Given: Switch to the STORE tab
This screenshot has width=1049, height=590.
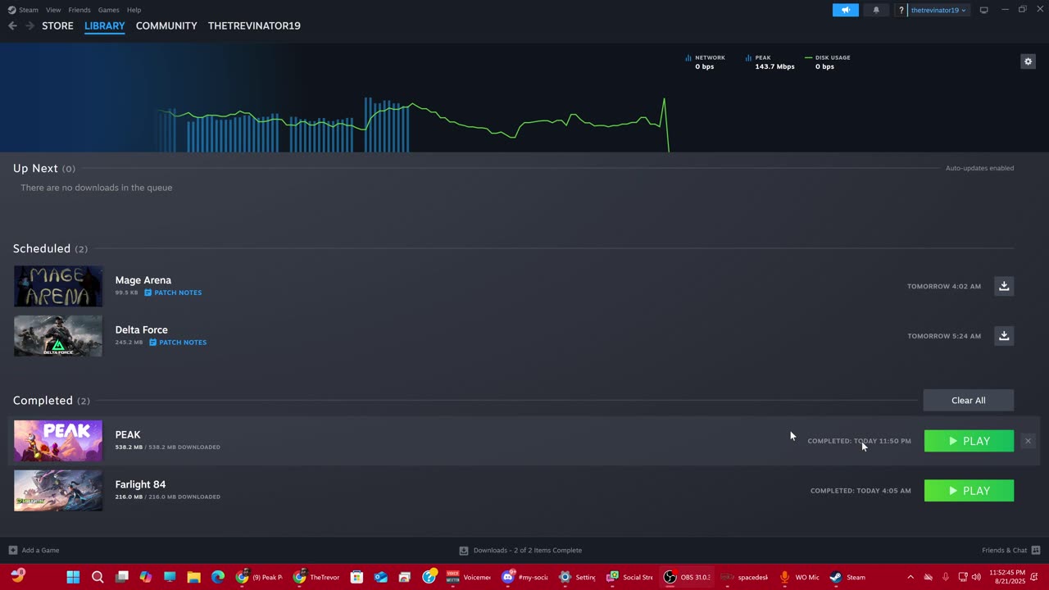Looking at the screenshot, I should click(57, 26).
